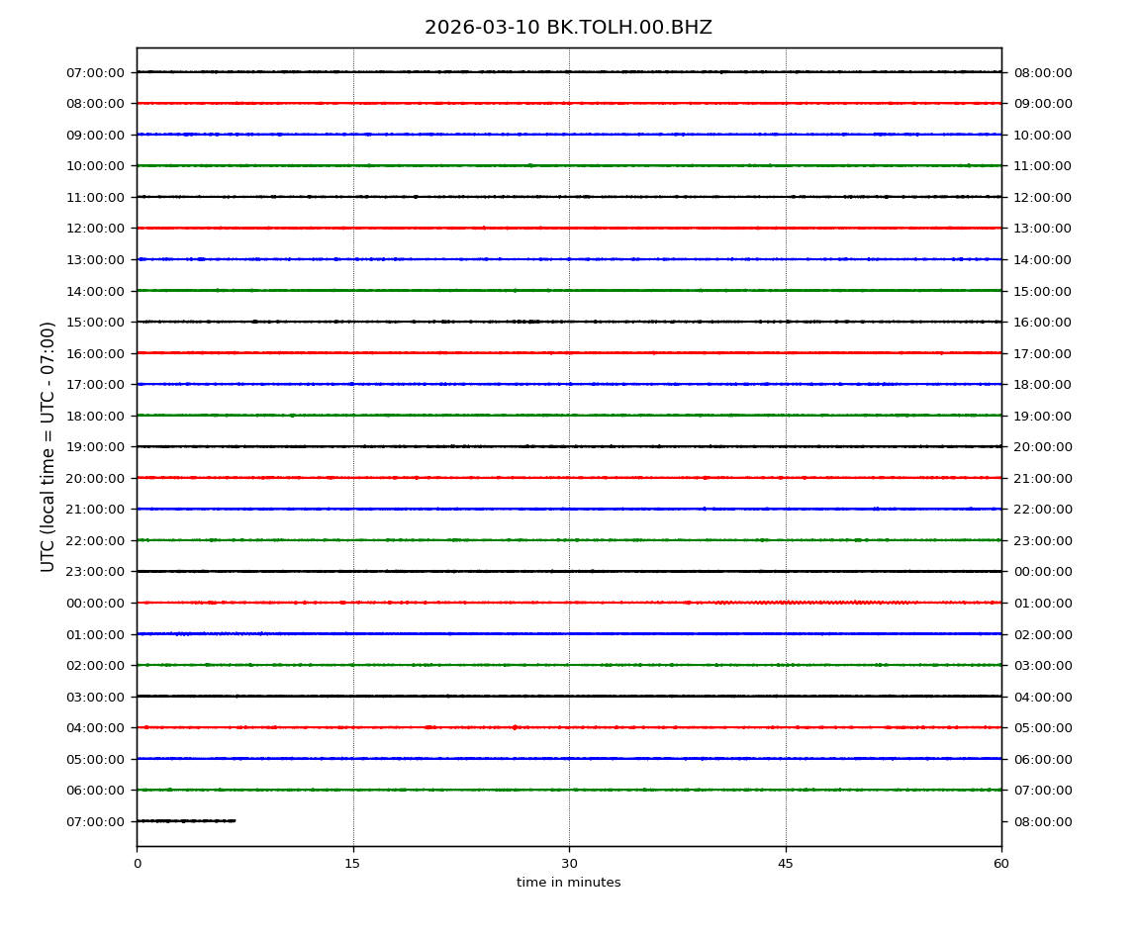
Task: Click the oscillating burst on the red 00:00:00 UTC trace
Action: tap(811, 602)
